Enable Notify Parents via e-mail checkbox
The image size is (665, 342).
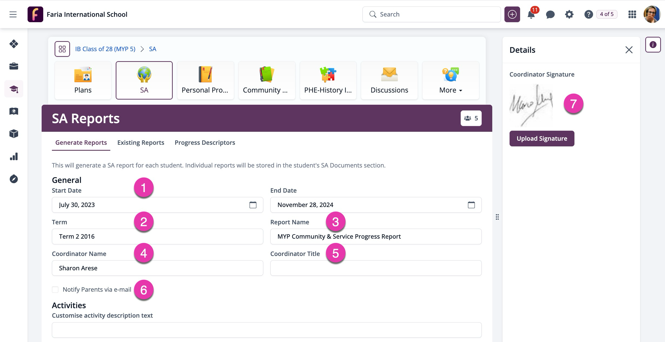[x=55, y=290]
